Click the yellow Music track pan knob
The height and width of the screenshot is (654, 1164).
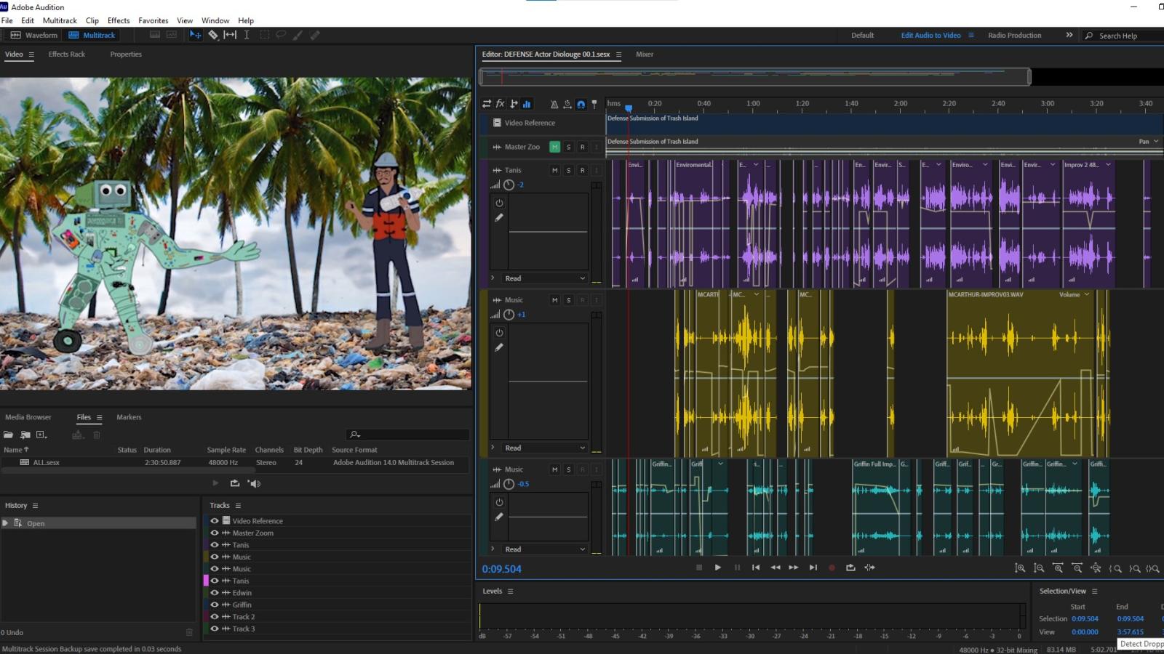pos(509,315)
